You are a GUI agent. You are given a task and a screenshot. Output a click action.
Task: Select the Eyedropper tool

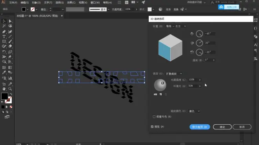4,72
